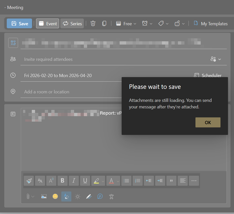
Task: Open the reminder alarm clock dropdown
Action: coord(147,24)
